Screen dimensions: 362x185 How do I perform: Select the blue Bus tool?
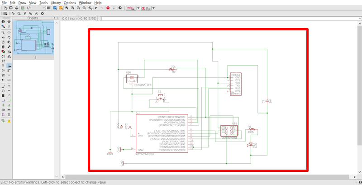(3, 100)
